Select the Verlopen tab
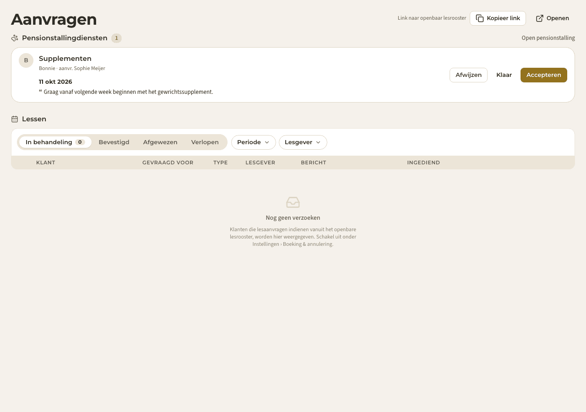586x412 pixels. (x=205, y=142)
